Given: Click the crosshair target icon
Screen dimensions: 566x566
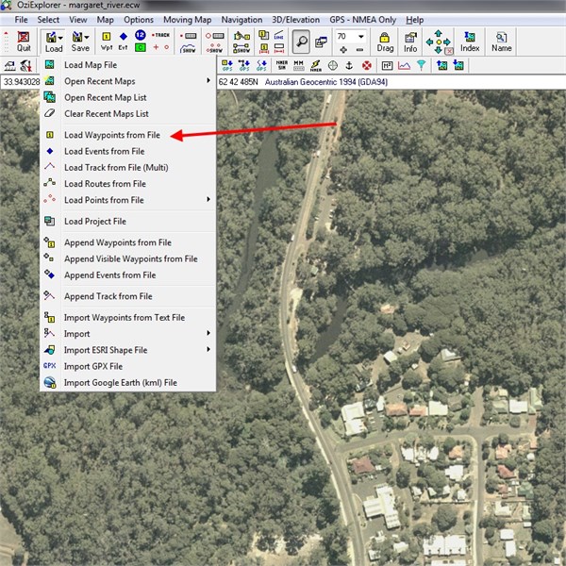Looking at the screenshot, I should pos(333,65).
